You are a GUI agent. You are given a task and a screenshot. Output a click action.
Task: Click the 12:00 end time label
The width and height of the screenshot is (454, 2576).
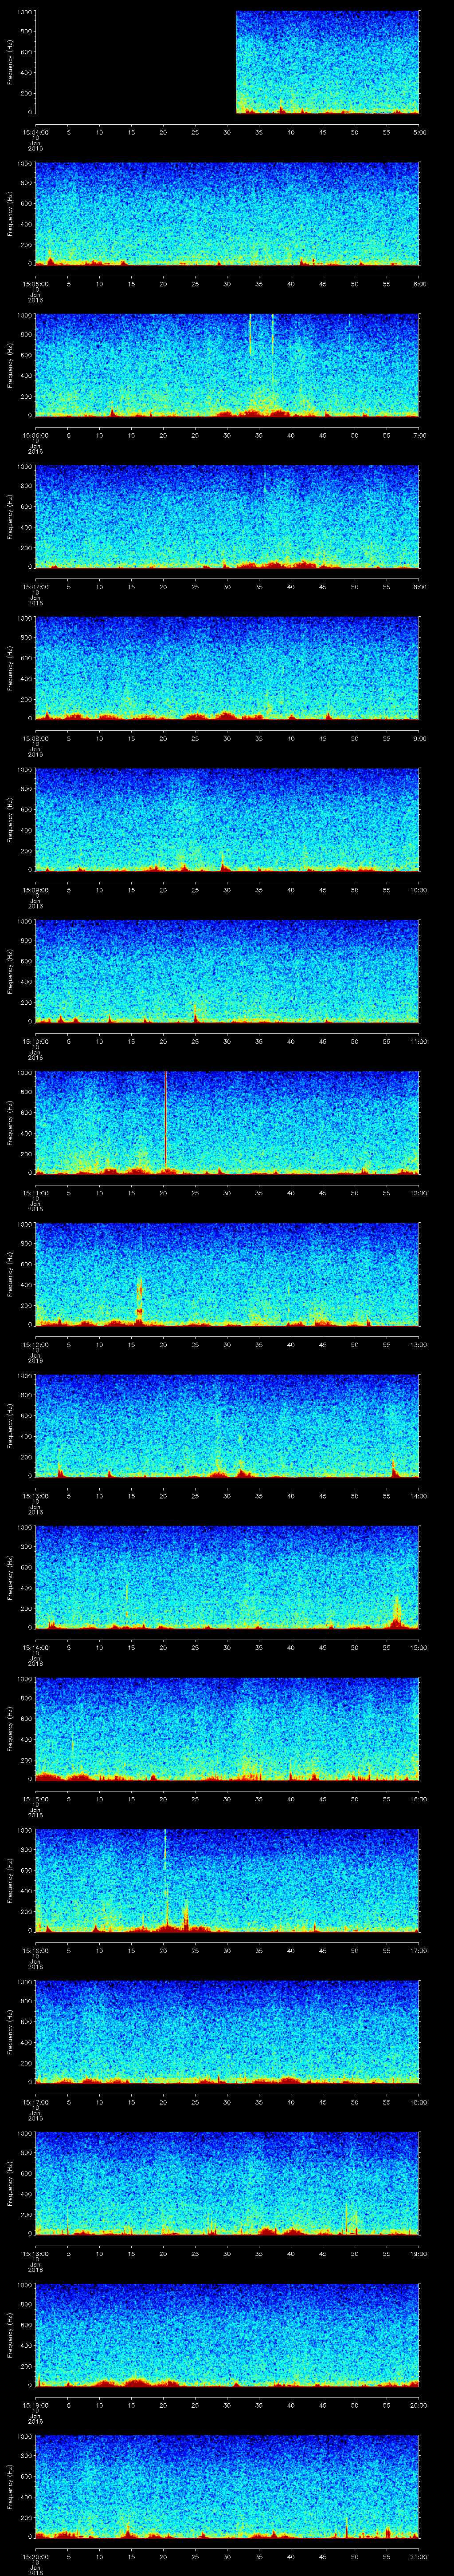tap(419, 1192)
